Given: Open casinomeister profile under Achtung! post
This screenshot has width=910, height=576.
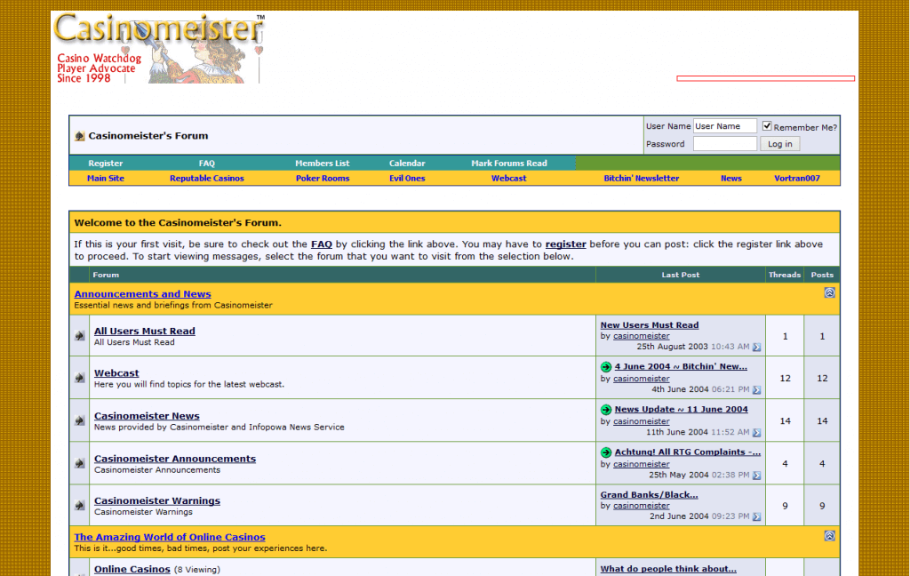Looking at the screenshot, I should (642, 464).
